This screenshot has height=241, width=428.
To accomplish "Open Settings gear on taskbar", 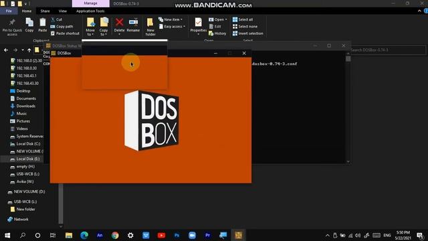I will tap(130, 235).
